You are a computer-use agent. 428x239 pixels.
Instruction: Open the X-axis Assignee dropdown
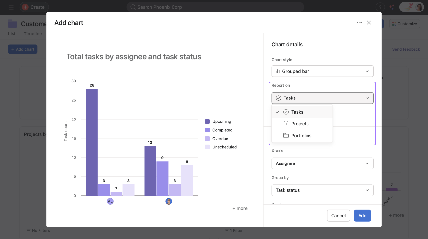click(x=322, y=163)
